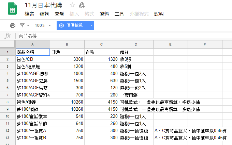Open the 編輯 menu
Screen dimensions: 232x145
(44, 14)
